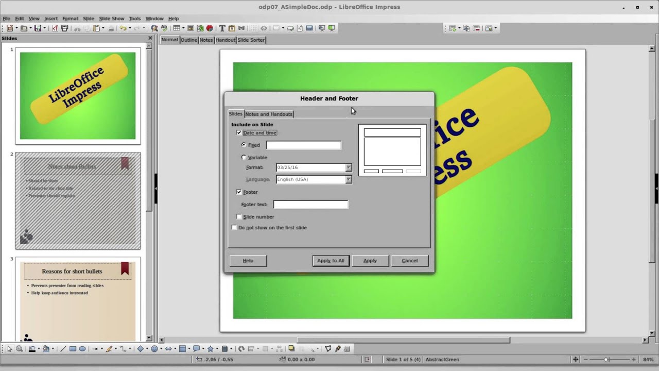The image size is (659, 371).
Task: Select the Fixed radio button
Action: pos(244,145)
